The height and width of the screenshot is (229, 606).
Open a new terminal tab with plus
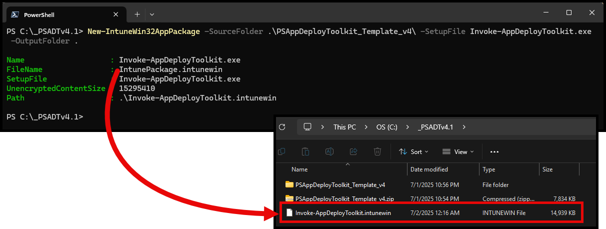coord(137,13)
